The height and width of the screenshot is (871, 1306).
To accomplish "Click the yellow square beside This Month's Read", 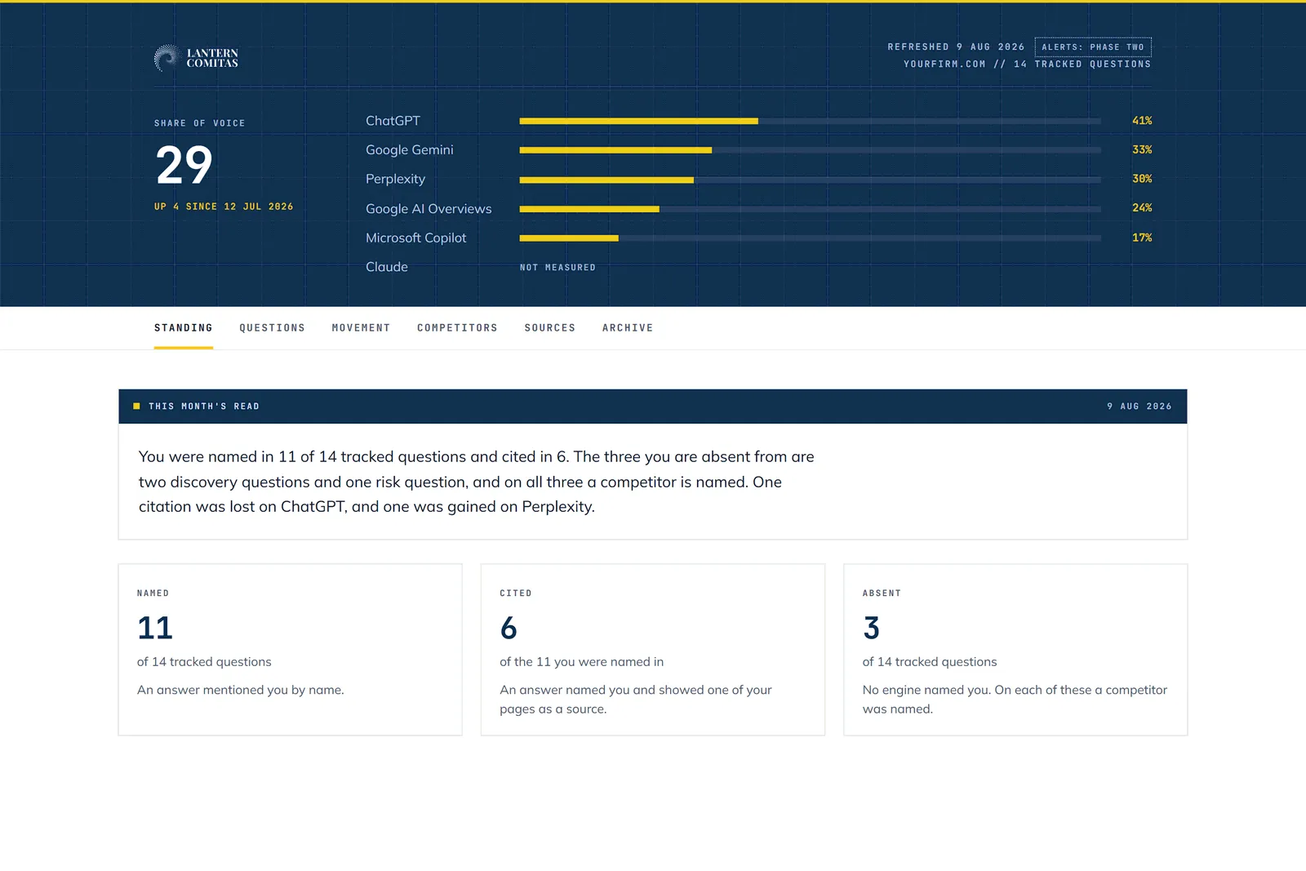I will click(136, 407).
